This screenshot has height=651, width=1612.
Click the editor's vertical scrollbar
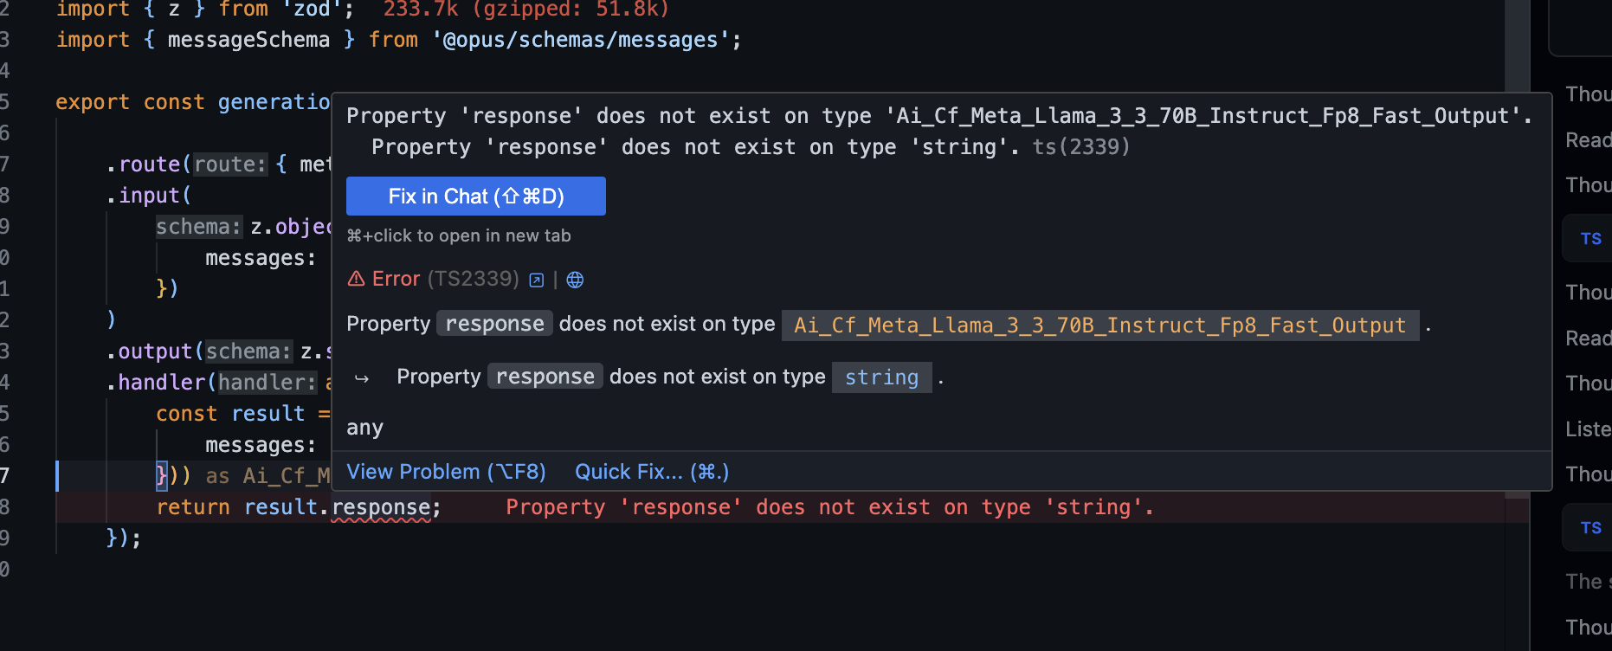1517,260
